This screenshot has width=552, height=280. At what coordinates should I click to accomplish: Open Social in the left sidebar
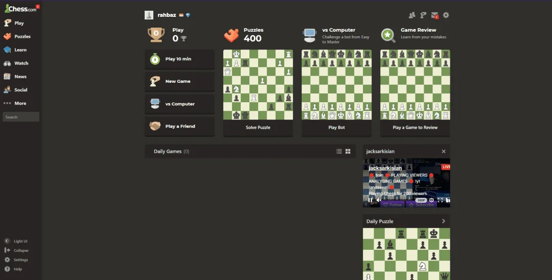coord(16,90)
